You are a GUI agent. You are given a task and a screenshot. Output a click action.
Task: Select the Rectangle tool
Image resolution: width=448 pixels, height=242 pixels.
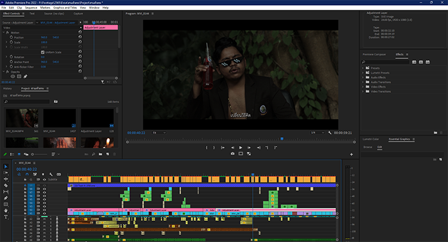point(6,204)
